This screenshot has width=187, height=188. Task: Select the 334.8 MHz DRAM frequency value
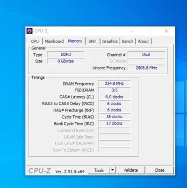click(x=114, y=84)
